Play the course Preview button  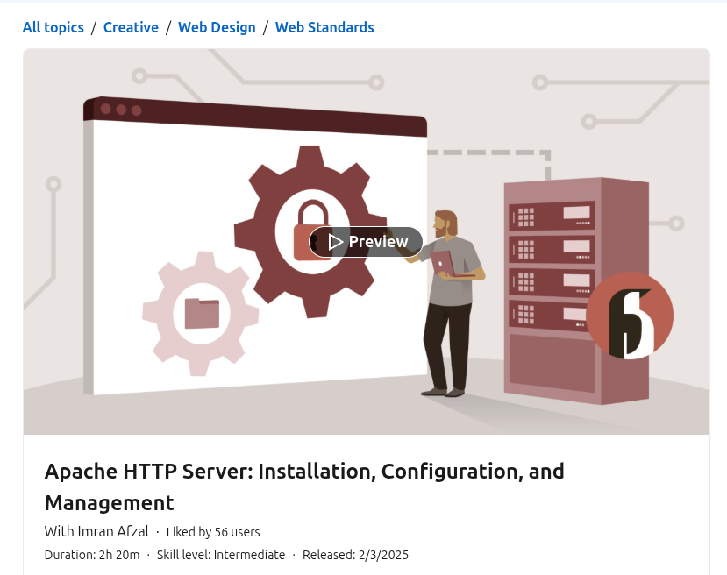(366, 242)
